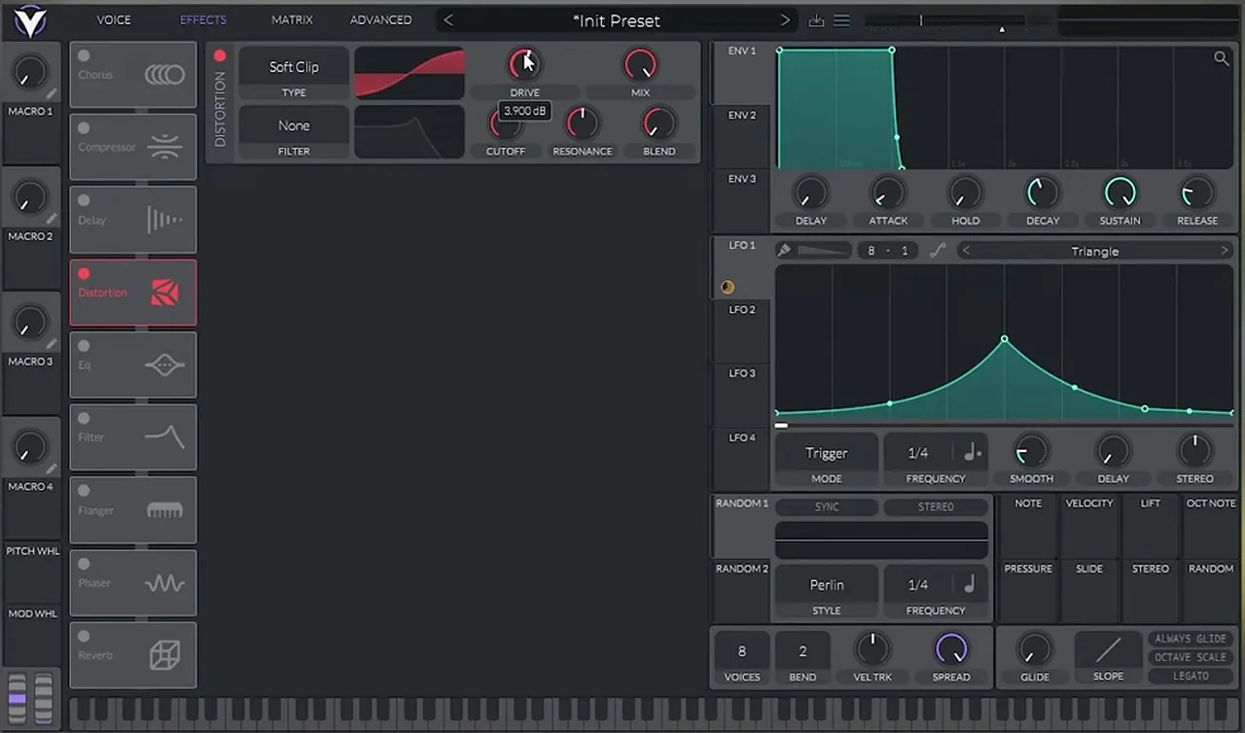
Task: Select the Flanger effect comb icon
Action: point(164,509)
